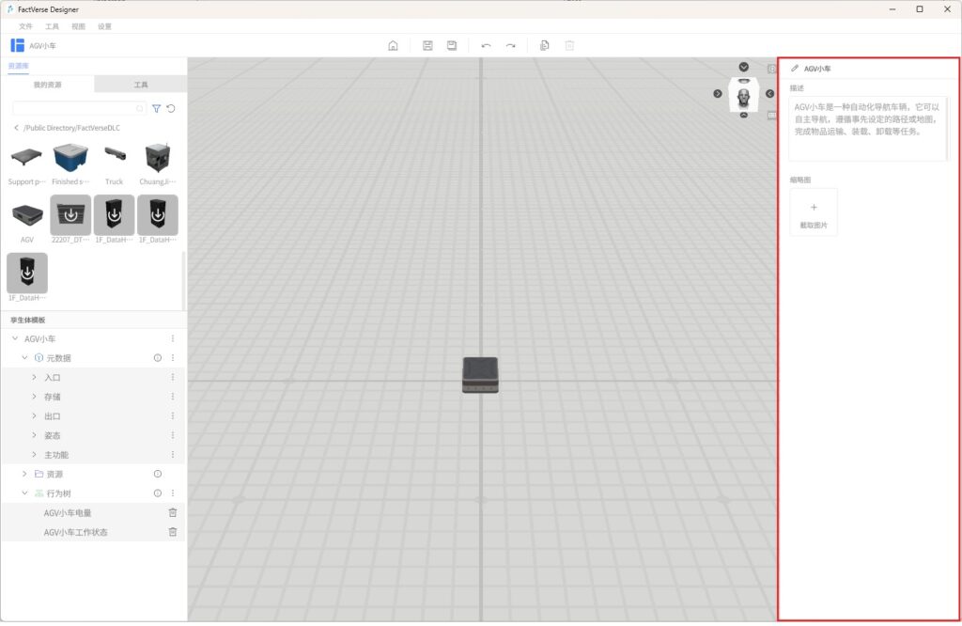Click the down arrow above the view cube
This screenshot has height=626, width=962.
click(744, 67)
